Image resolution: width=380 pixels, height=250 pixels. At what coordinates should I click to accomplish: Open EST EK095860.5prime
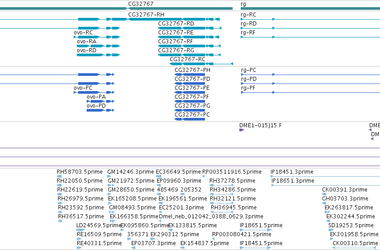tap(145, 225)
